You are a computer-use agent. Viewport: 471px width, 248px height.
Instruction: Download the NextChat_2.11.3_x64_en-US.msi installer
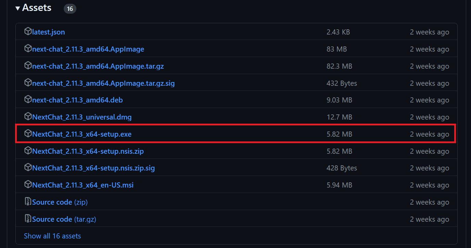pyautogui.click(x=83, y=185)
